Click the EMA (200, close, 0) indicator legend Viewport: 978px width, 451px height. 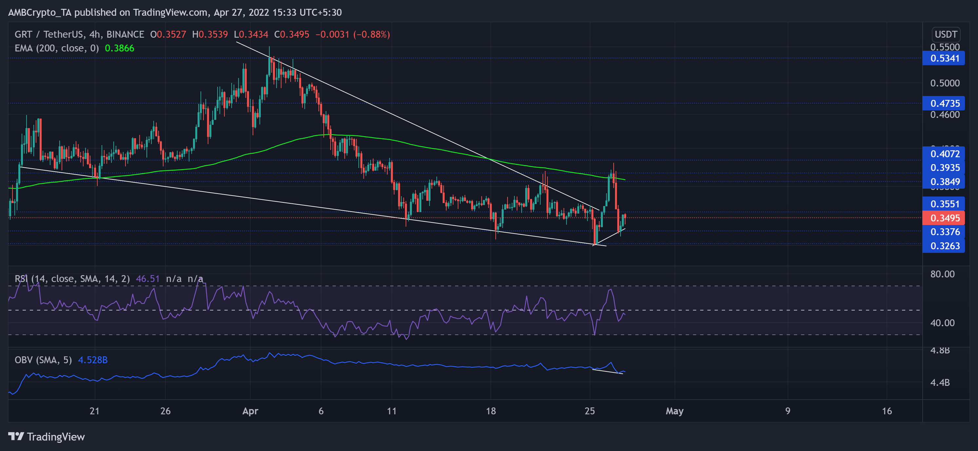57,48
